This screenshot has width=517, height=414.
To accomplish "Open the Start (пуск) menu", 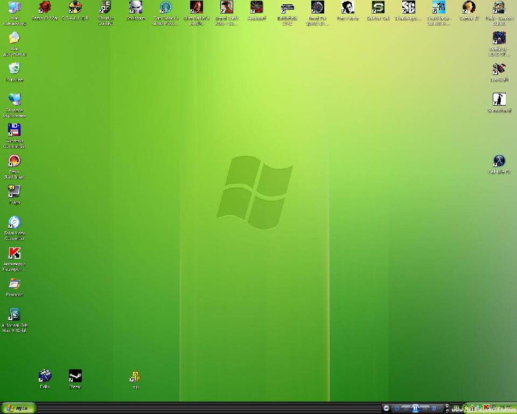I will click(x=18, y=409).
